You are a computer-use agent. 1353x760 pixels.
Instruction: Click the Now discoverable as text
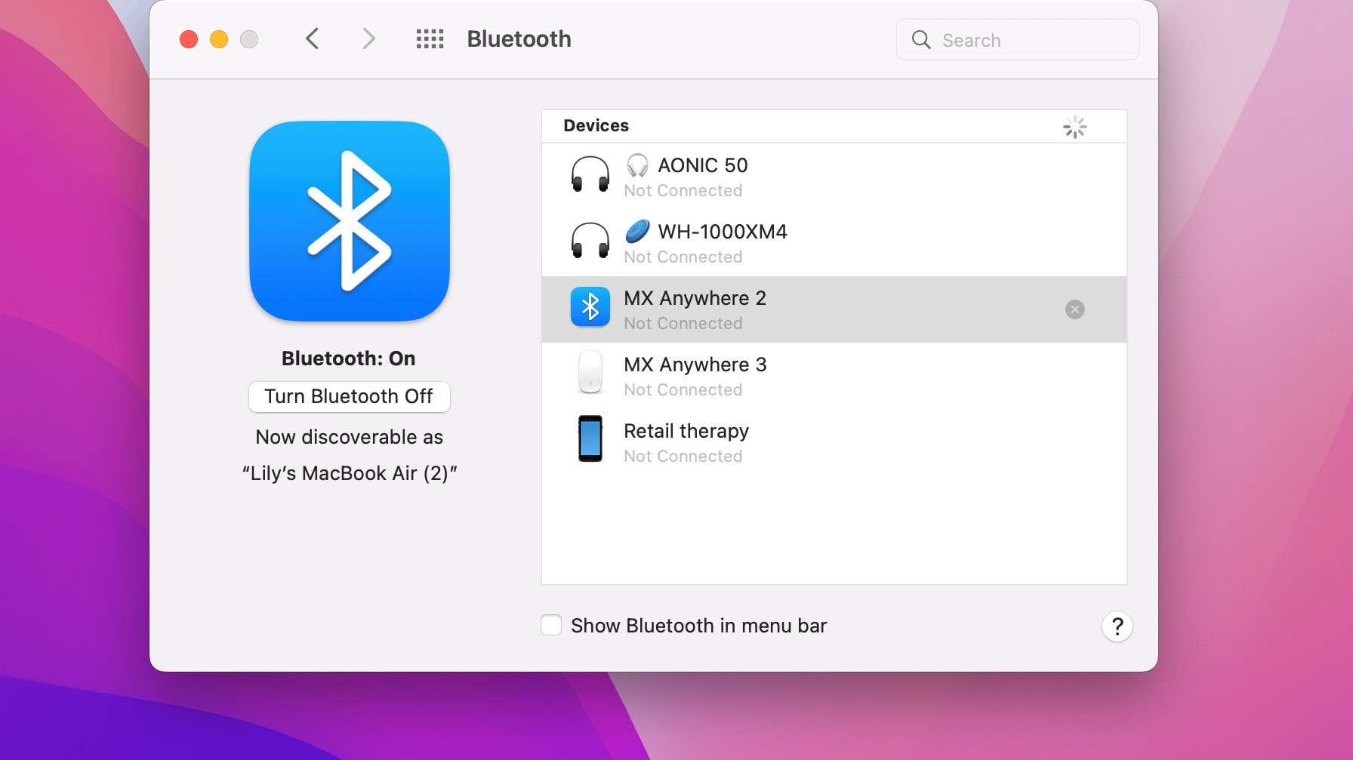(350, 437)
